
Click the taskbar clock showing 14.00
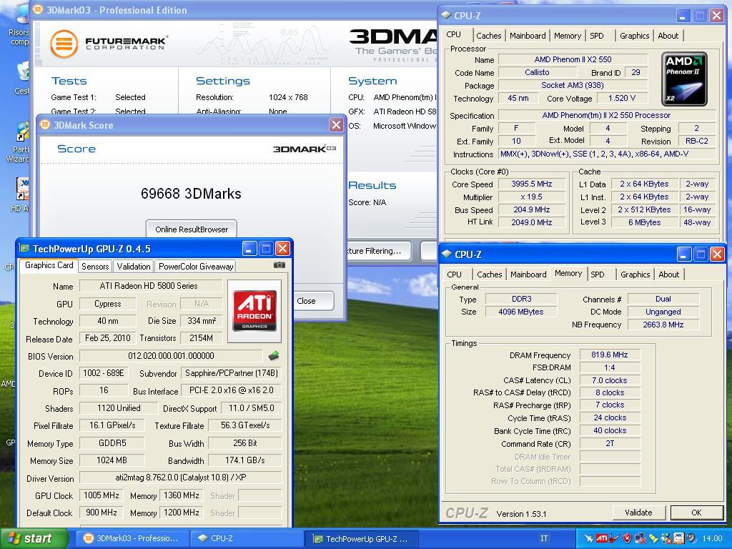click(x=711, y=538)
